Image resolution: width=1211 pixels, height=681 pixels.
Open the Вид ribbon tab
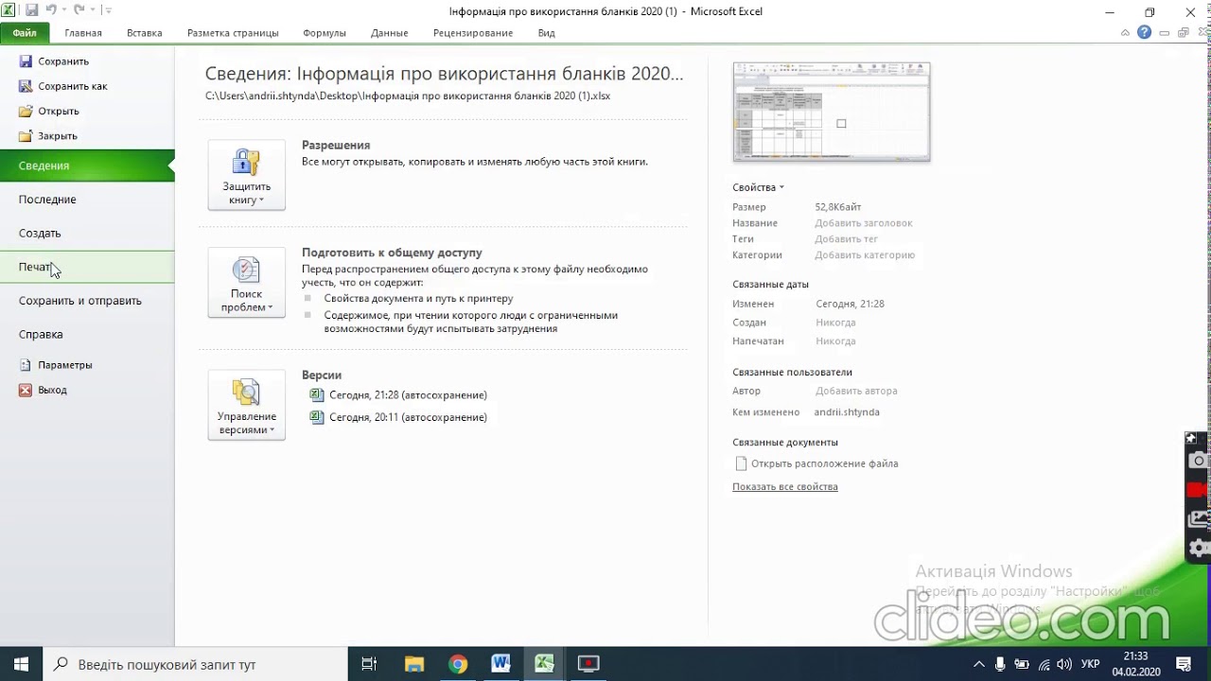point(546,32)
